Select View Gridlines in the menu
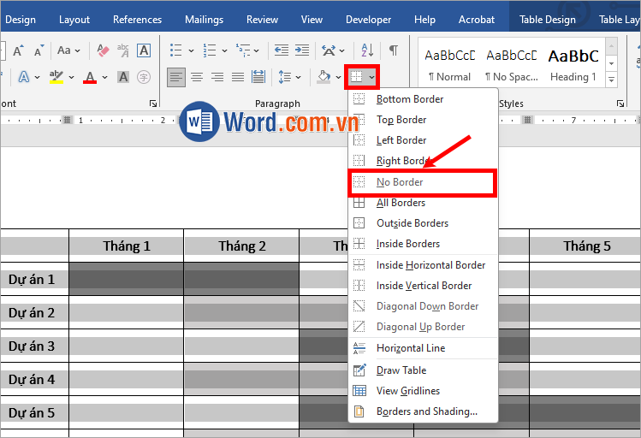This screenshot has width=641, height=438. point(407,391)
